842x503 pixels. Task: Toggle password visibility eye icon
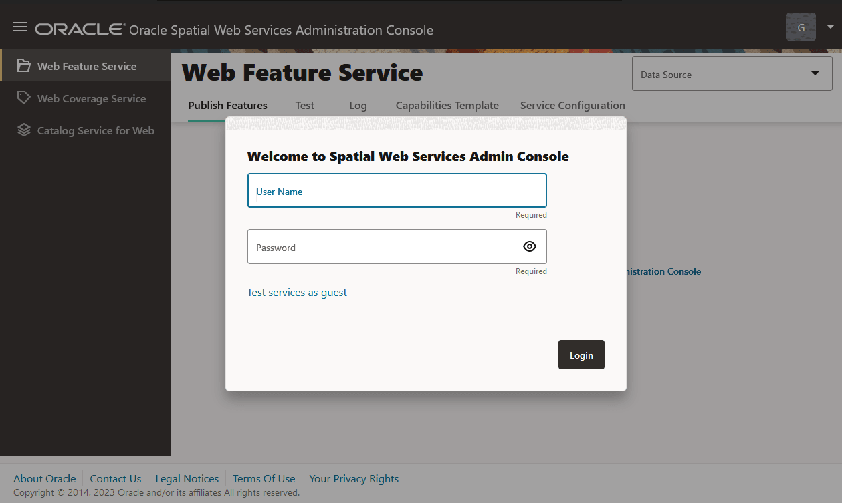click(x=529, y=246)
